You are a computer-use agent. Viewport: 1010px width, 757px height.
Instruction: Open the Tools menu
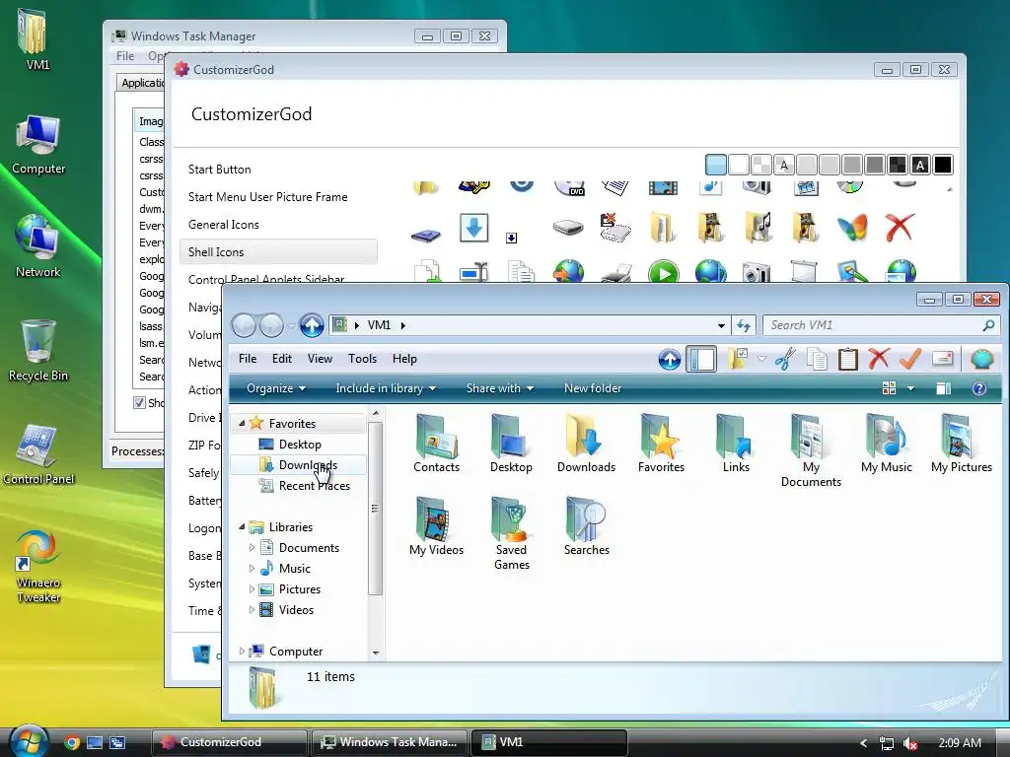click(362, 359)
